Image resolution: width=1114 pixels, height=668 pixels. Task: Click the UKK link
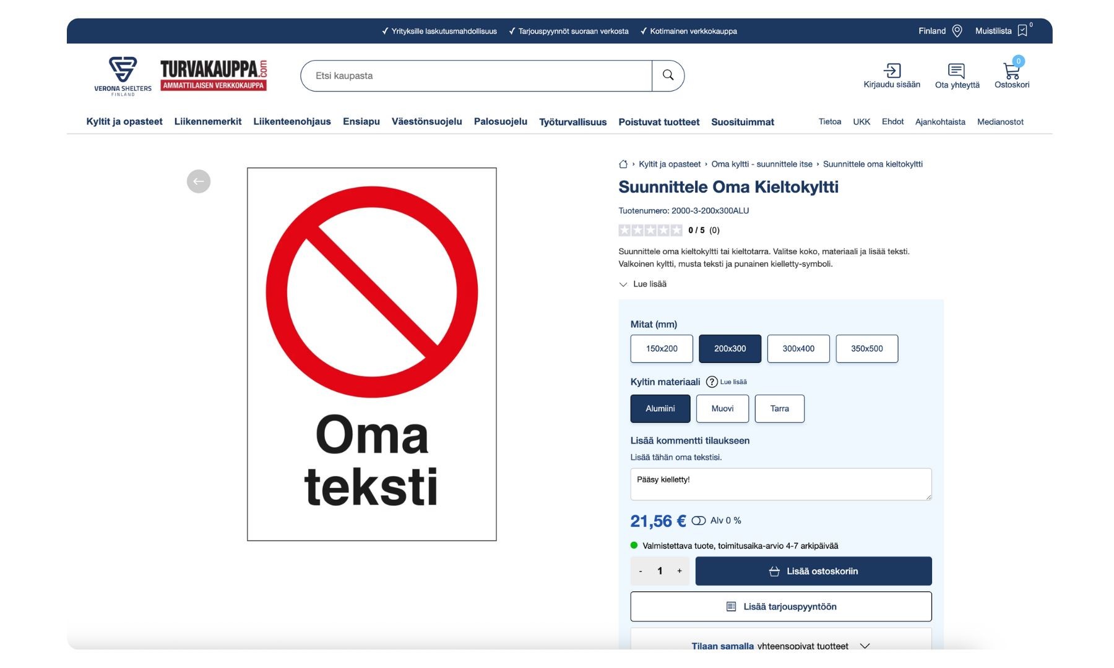[861, 121]
